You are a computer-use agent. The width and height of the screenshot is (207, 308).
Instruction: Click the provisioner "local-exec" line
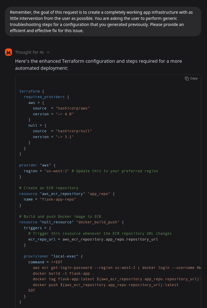pyautogui.click(x=53, y=256)
